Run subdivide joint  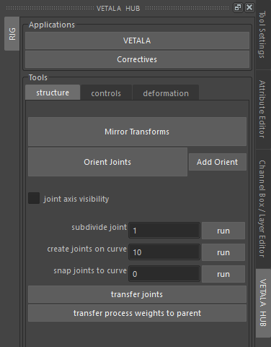[223, 231]
